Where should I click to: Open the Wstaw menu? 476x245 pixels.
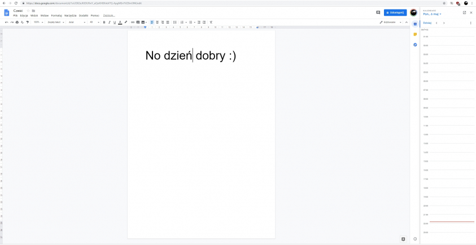click(x=45, y=15)
